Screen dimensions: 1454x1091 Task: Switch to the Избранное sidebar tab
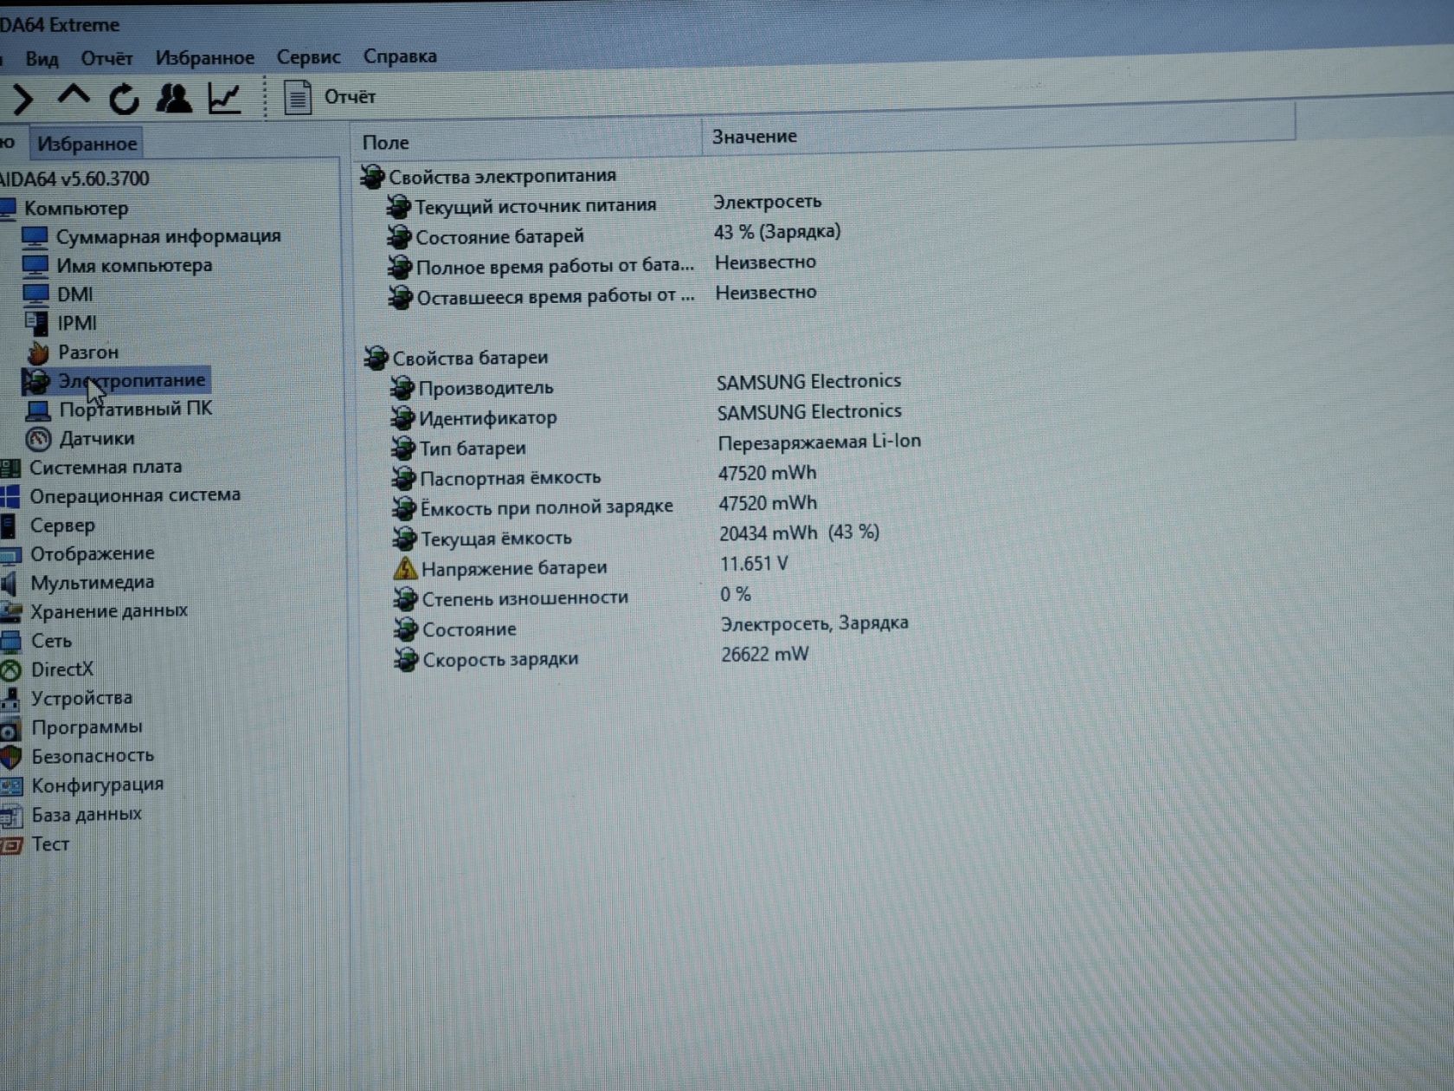pos(87,144)
